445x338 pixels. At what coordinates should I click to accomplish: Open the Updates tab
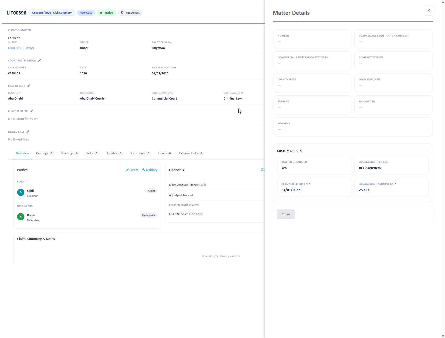pos(114,153)
